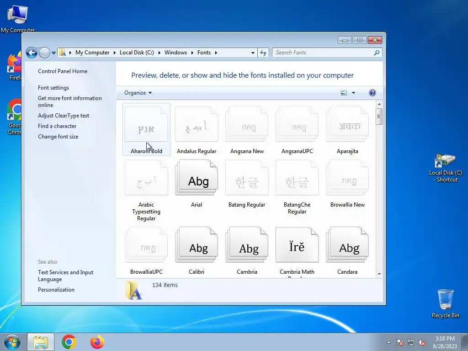Refresh the Fonts folder view

263,53
